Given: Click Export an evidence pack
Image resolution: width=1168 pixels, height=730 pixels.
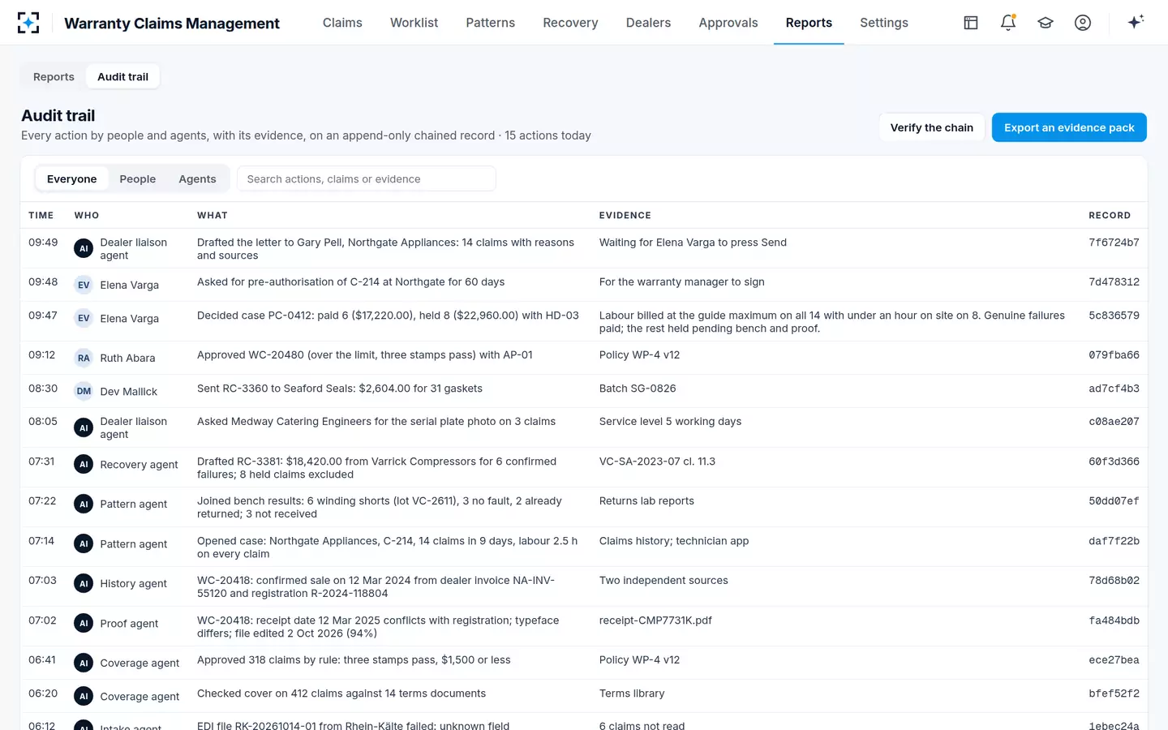Looking at the screenshot, I should click(1069, 127).
